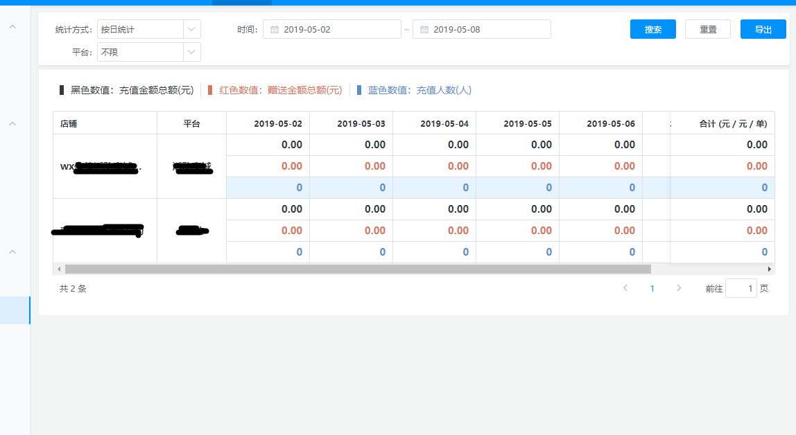Click the table horizontal scrollbar thumb
The image size is (796, 435).
pyautogui.click(x=358, y=269)
